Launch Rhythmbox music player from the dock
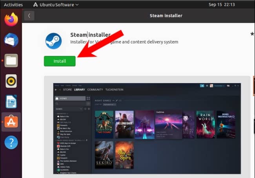The height and width of the screenshot is (178, 255). [x=11, y=81]
